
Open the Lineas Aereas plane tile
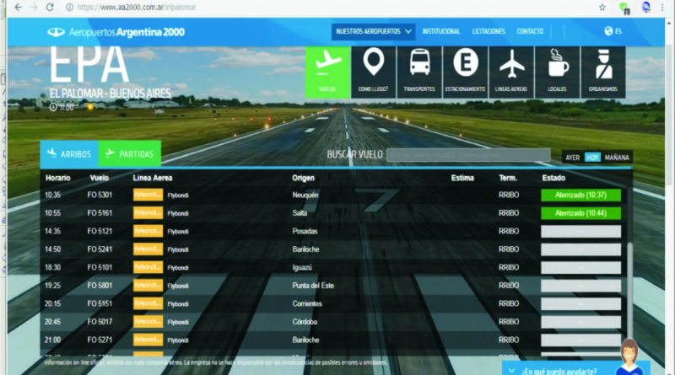(x=511, y=72)
